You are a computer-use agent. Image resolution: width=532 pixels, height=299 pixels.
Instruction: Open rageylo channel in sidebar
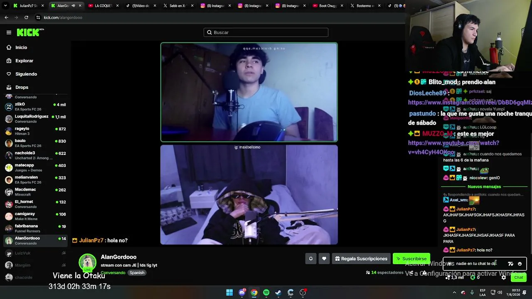pos(35,131)
